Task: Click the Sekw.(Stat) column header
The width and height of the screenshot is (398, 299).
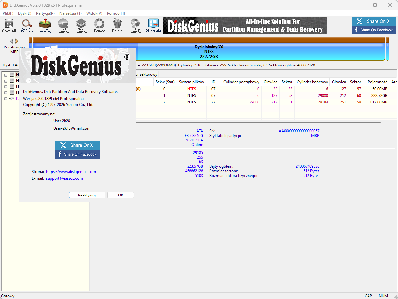Action: pyautogui.click(x=165, y=82)
